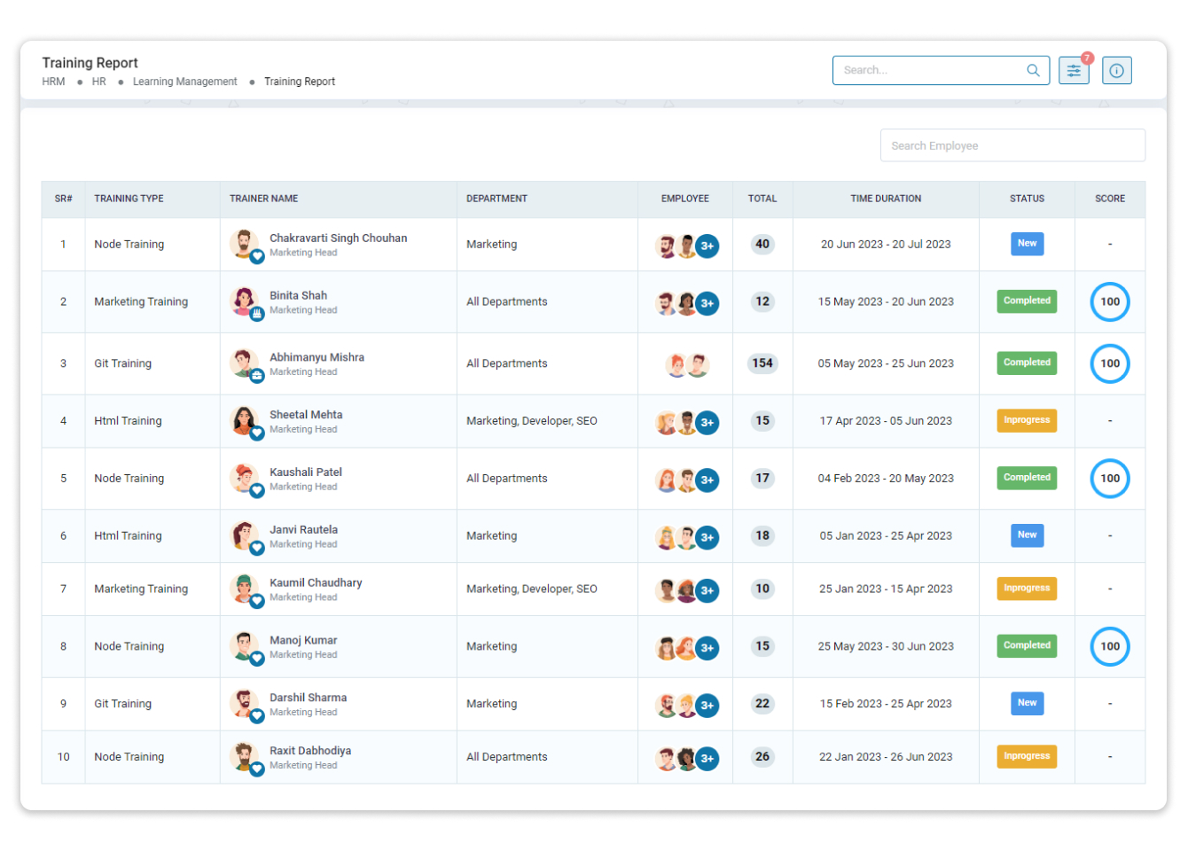Click the Search Employee input field

[x=1012, y=145]
